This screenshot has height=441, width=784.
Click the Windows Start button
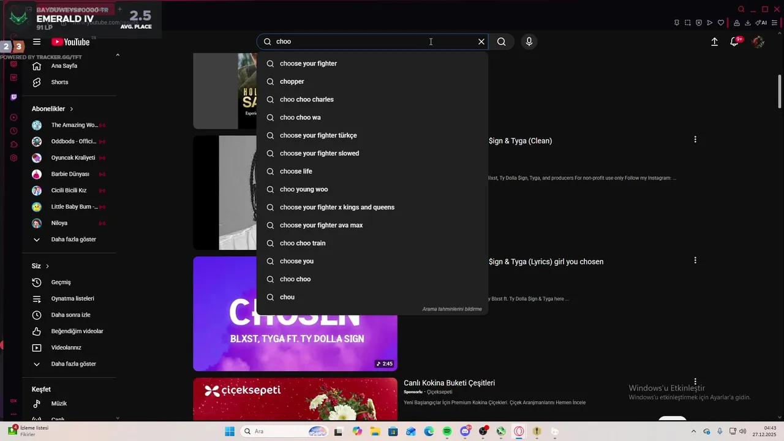click(230, 431)
